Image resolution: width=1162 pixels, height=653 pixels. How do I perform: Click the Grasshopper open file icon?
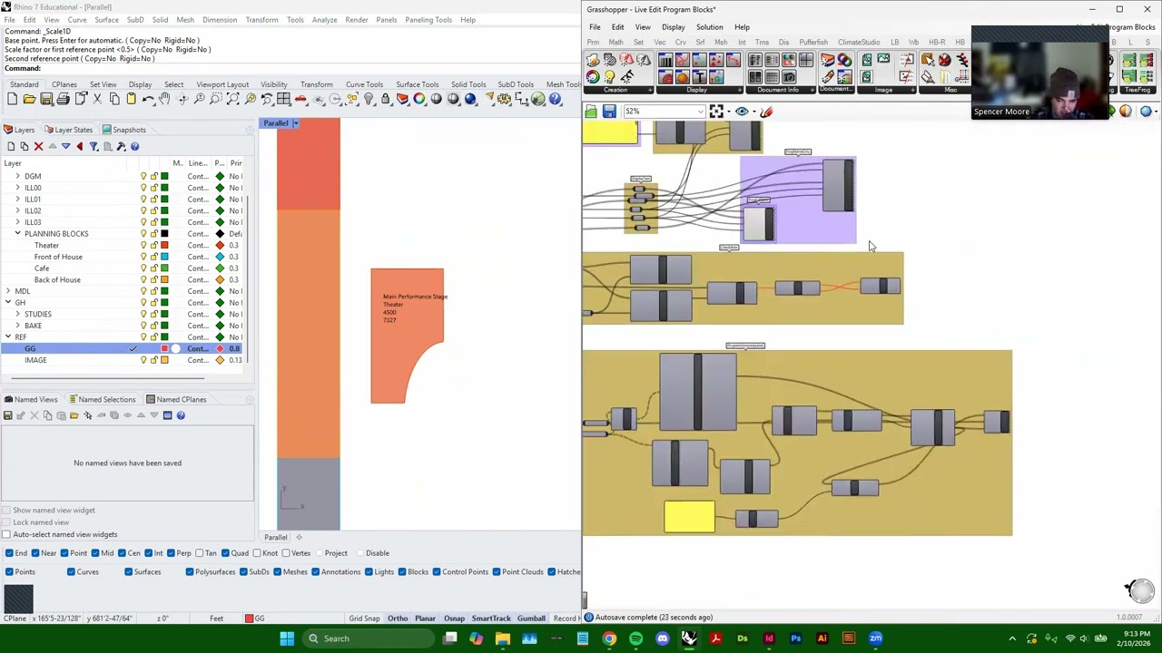591,112
